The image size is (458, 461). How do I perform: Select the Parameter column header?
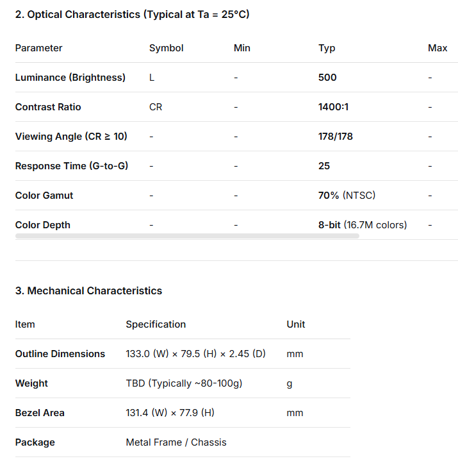(x=39, y=48)
